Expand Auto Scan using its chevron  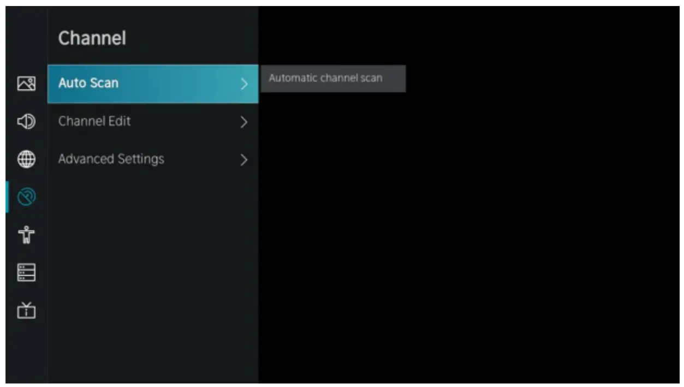click(244, 84)
